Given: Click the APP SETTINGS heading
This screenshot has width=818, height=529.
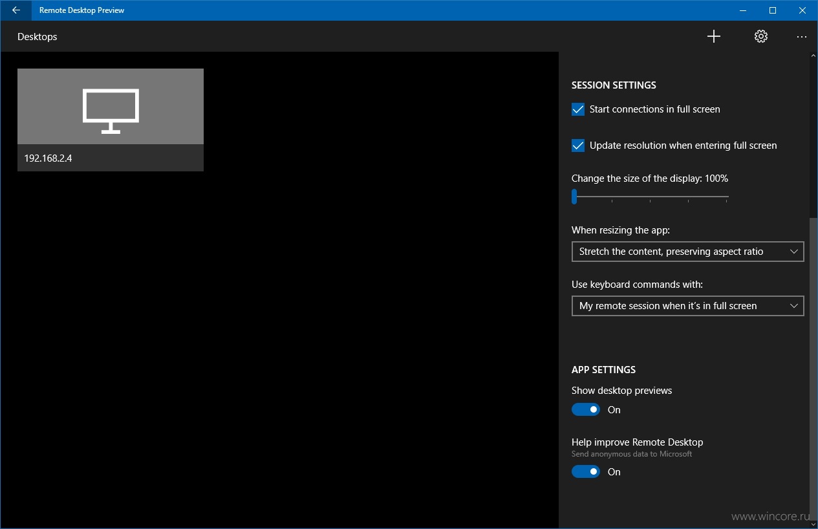Looking at the screenshot, I should (x=603, y=370).
